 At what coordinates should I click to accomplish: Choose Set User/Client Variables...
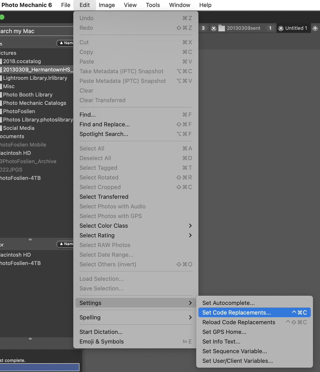click(254, 361)
